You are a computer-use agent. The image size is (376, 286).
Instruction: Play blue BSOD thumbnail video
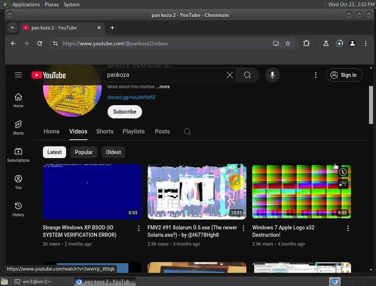92,192
